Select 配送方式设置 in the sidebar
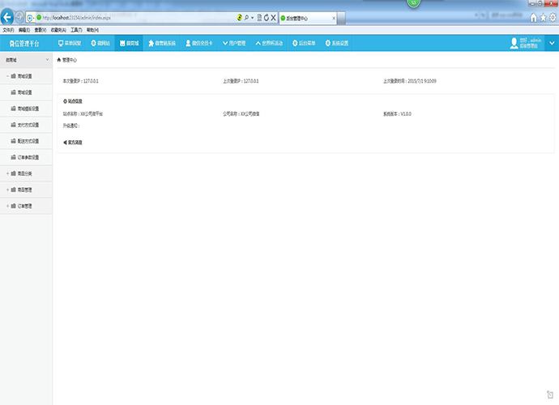The image size is (559, 405). tap(28, 141)
